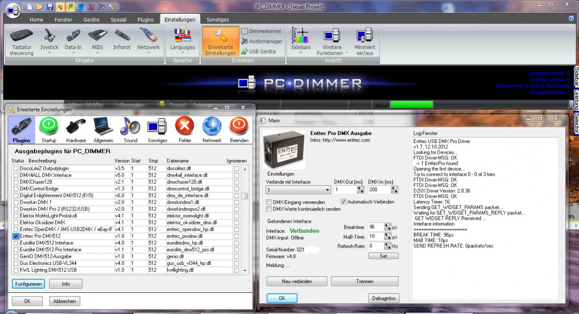579x314 pixels.
Task: Click the Neu verbinden button
Action: (297, 281)
